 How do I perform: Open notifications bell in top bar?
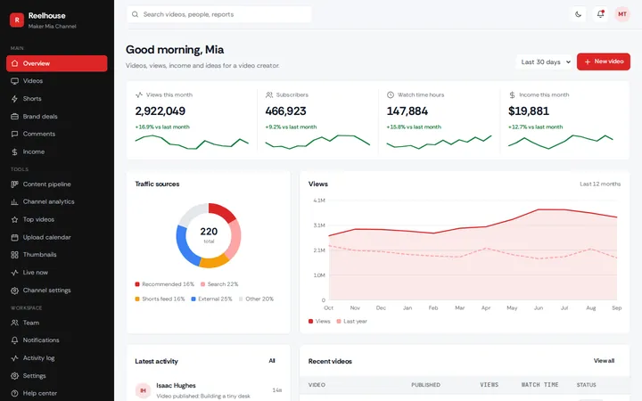tap(600, 14)
